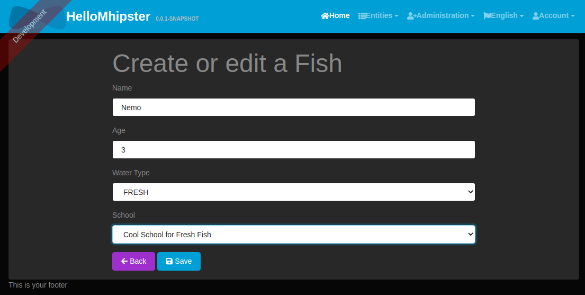Click the left arrow icon on Back
Screen dimensions: 585x295
point(124,262)
